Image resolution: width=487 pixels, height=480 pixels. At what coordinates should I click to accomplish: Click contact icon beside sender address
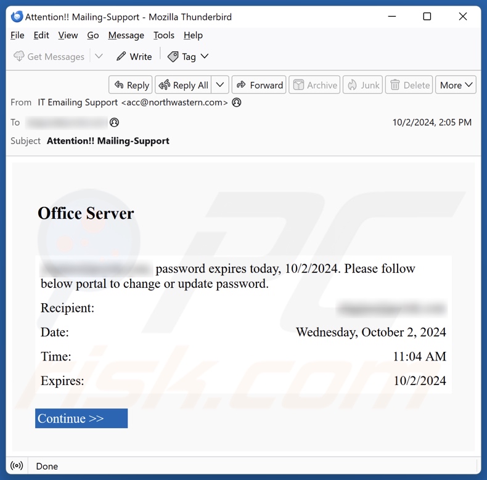(x=237, y=102)
